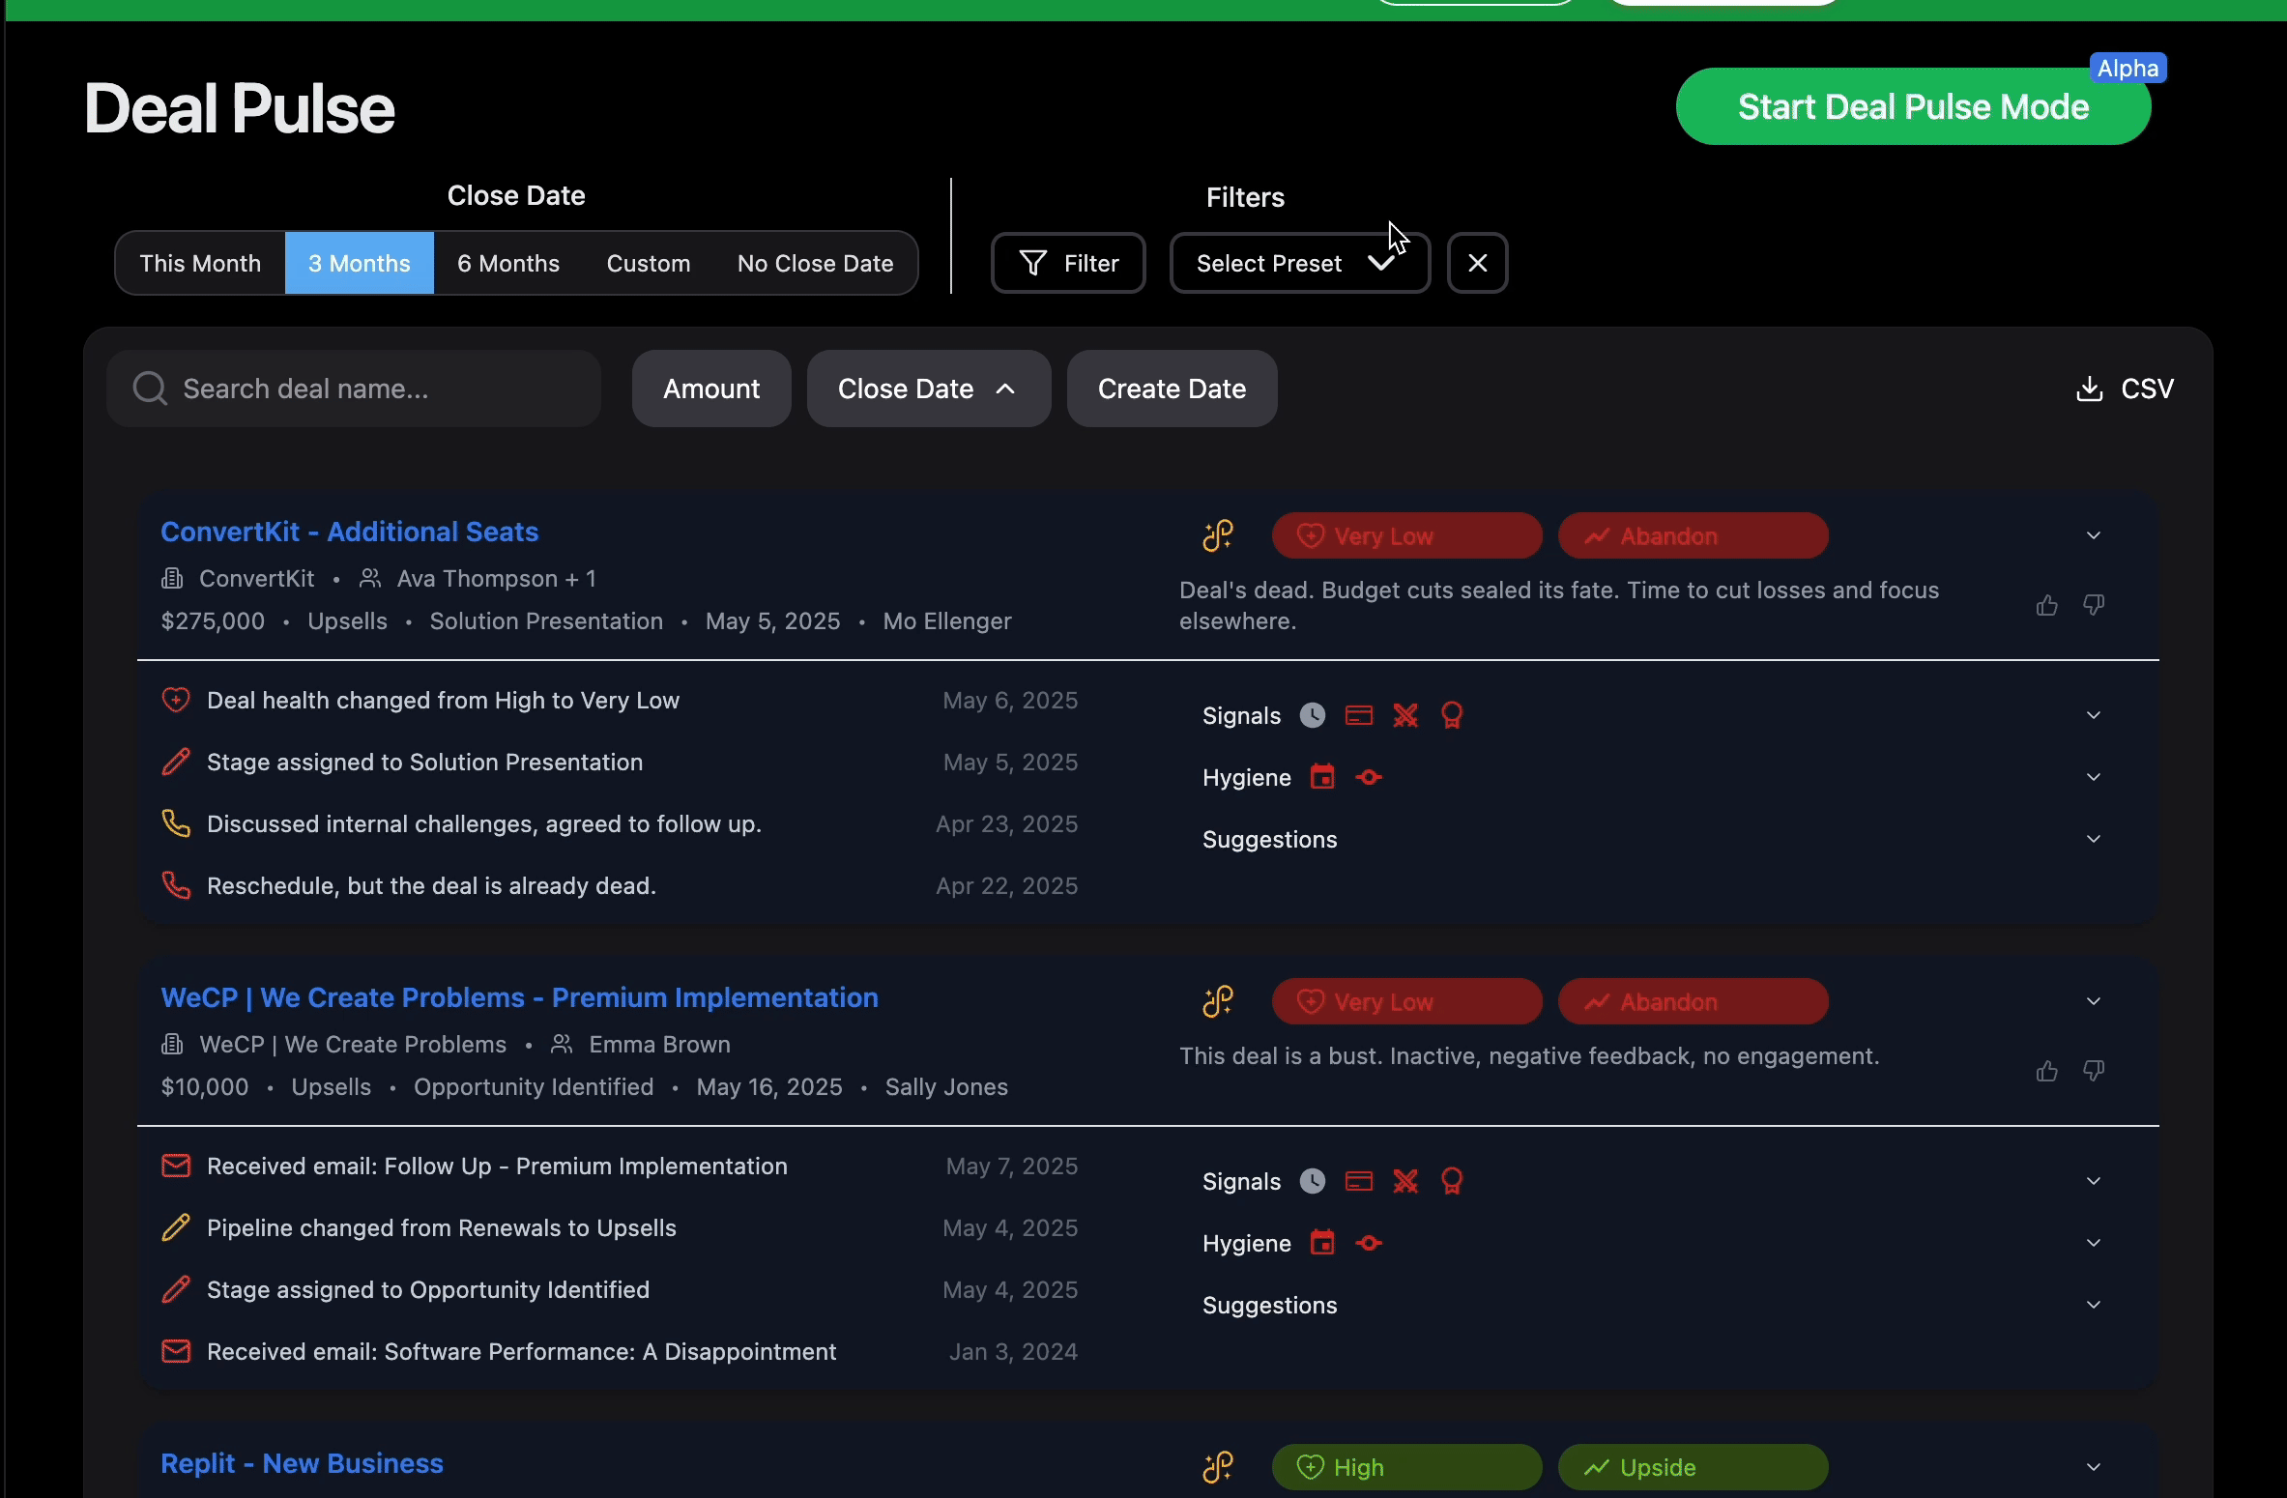Start Deal Pulse Mode
The height and width of the screenshot is (1498, 2287).
1913,106
